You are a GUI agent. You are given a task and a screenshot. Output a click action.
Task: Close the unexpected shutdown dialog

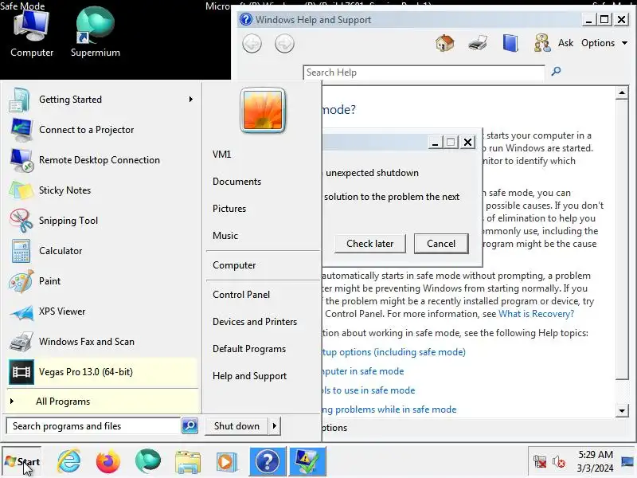(x=468, y=143)
